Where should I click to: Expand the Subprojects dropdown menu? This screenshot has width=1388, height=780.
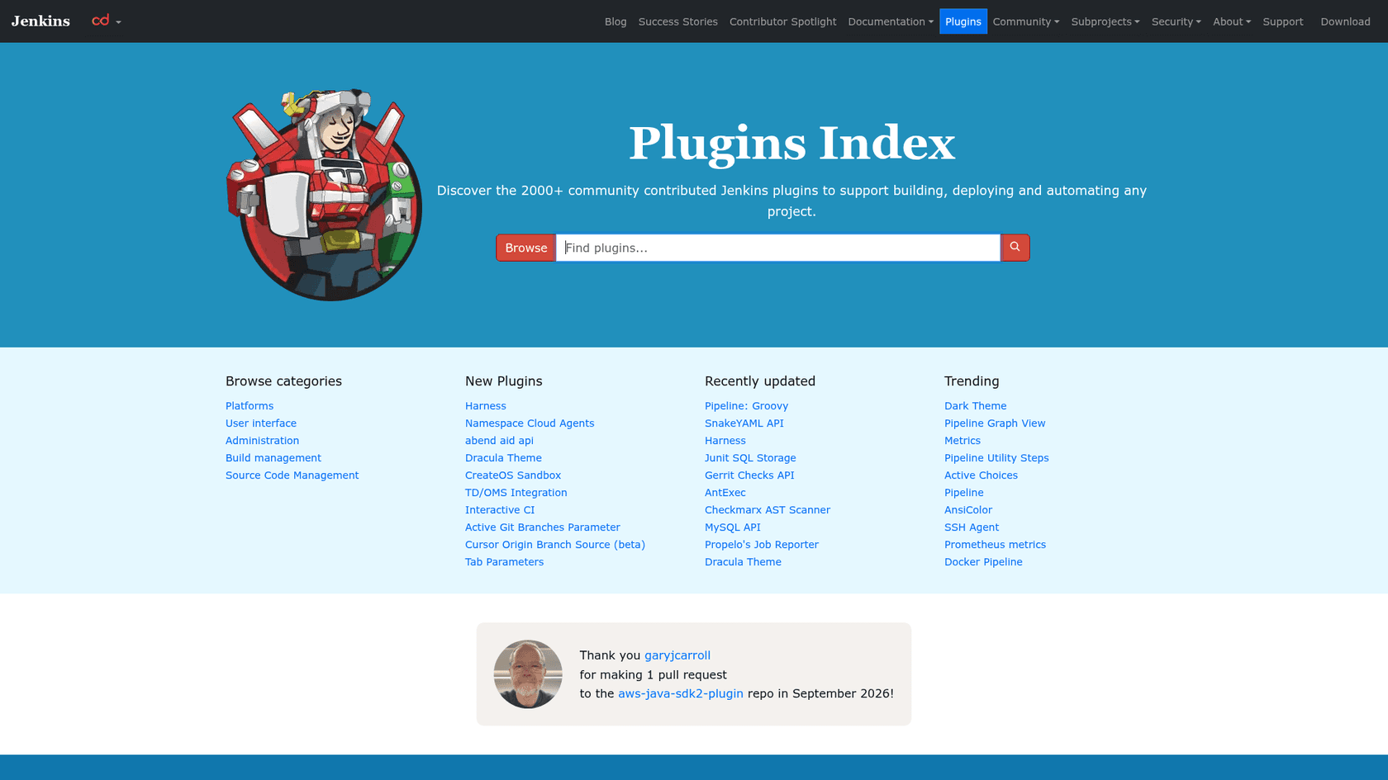click(1105, 21)
